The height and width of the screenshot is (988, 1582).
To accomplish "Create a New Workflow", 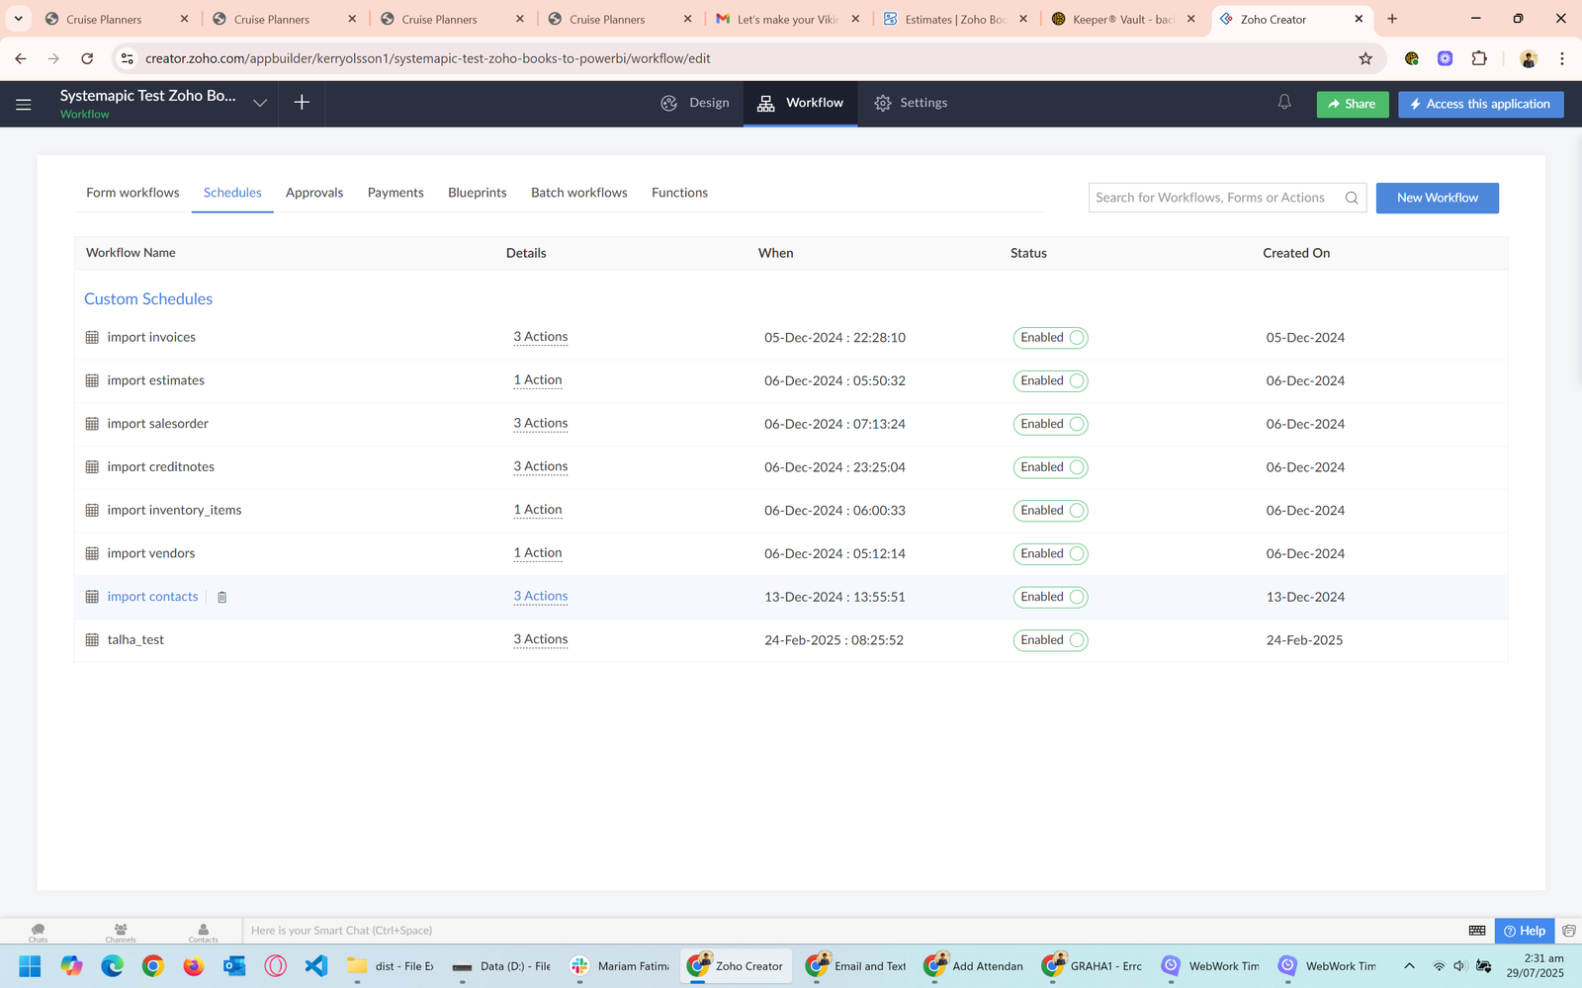I will [1438, 198].
